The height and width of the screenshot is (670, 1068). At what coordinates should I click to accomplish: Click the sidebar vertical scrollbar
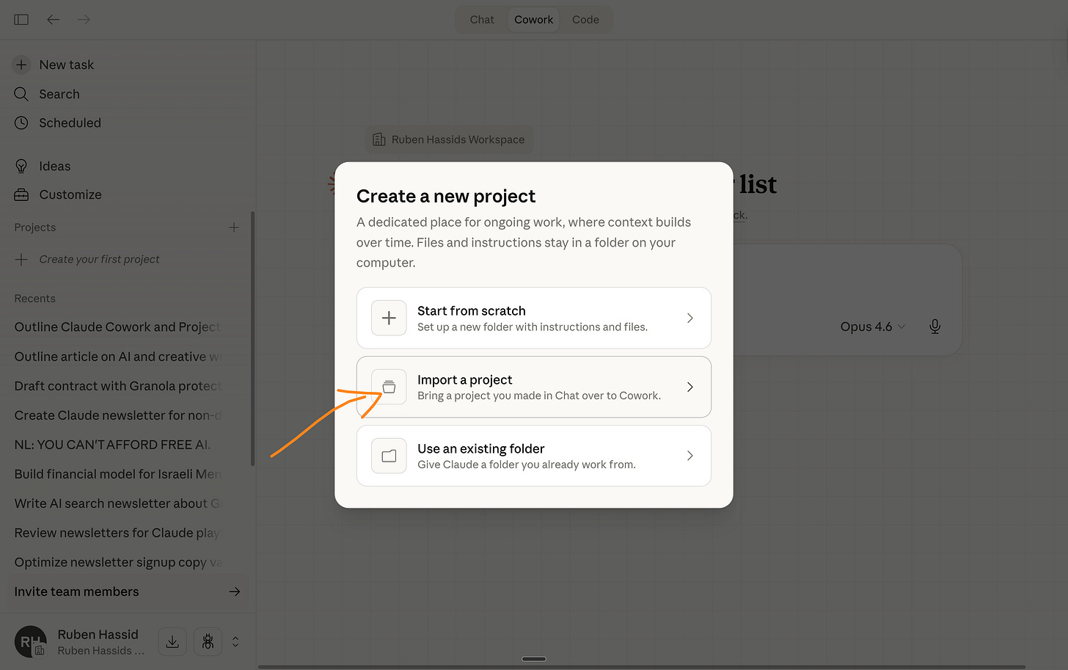252,338
